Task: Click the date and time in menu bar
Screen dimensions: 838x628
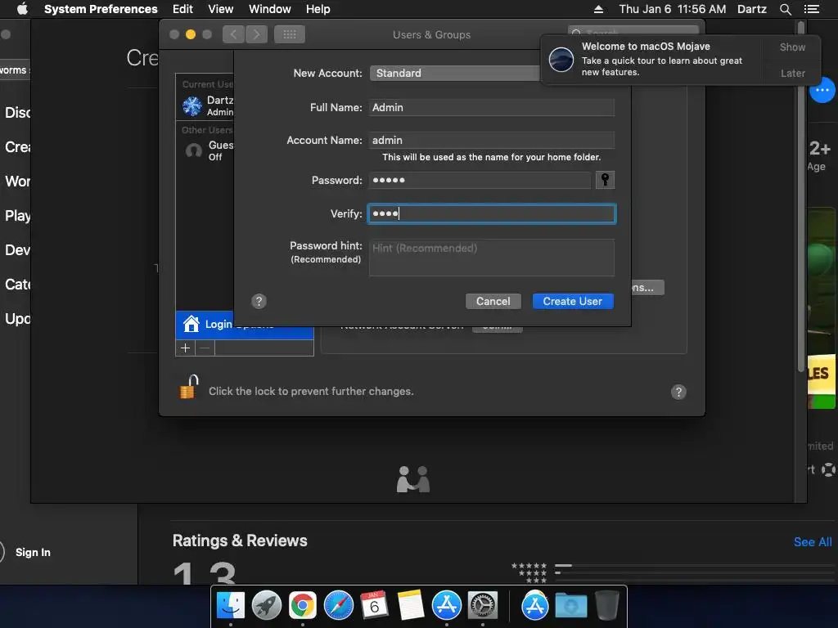Action: pyautogui.click(x=673, y=9)
